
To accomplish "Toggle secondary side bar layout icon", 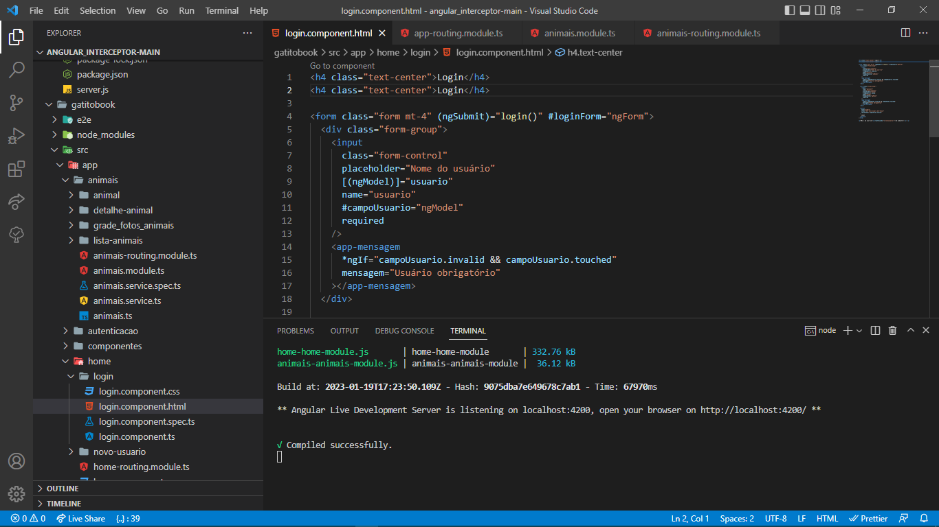I will (x=820, y=10).
